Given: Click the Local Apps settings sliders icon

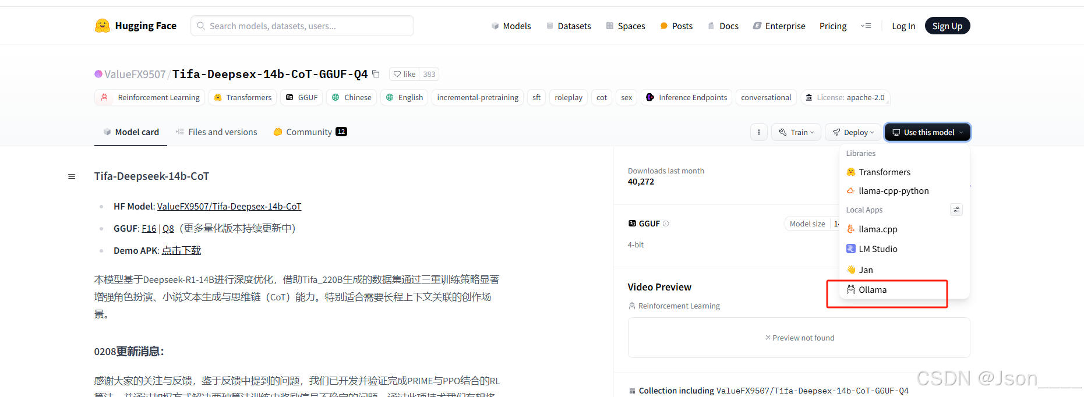Looking at the screenshot, I should [956, 210].
